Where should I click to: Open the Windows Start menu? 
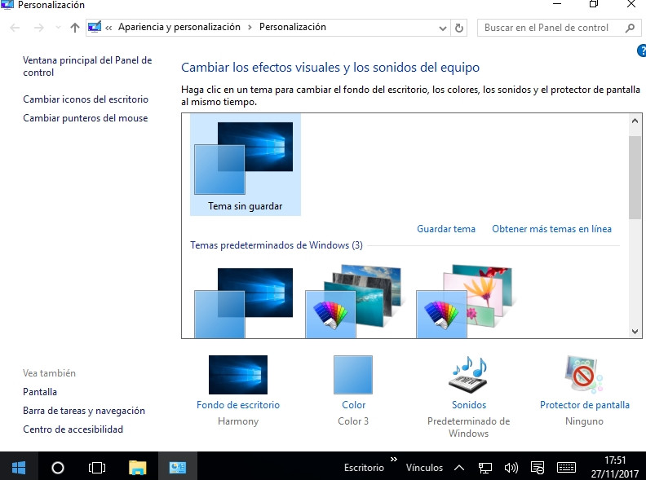(x=18, y=468)
